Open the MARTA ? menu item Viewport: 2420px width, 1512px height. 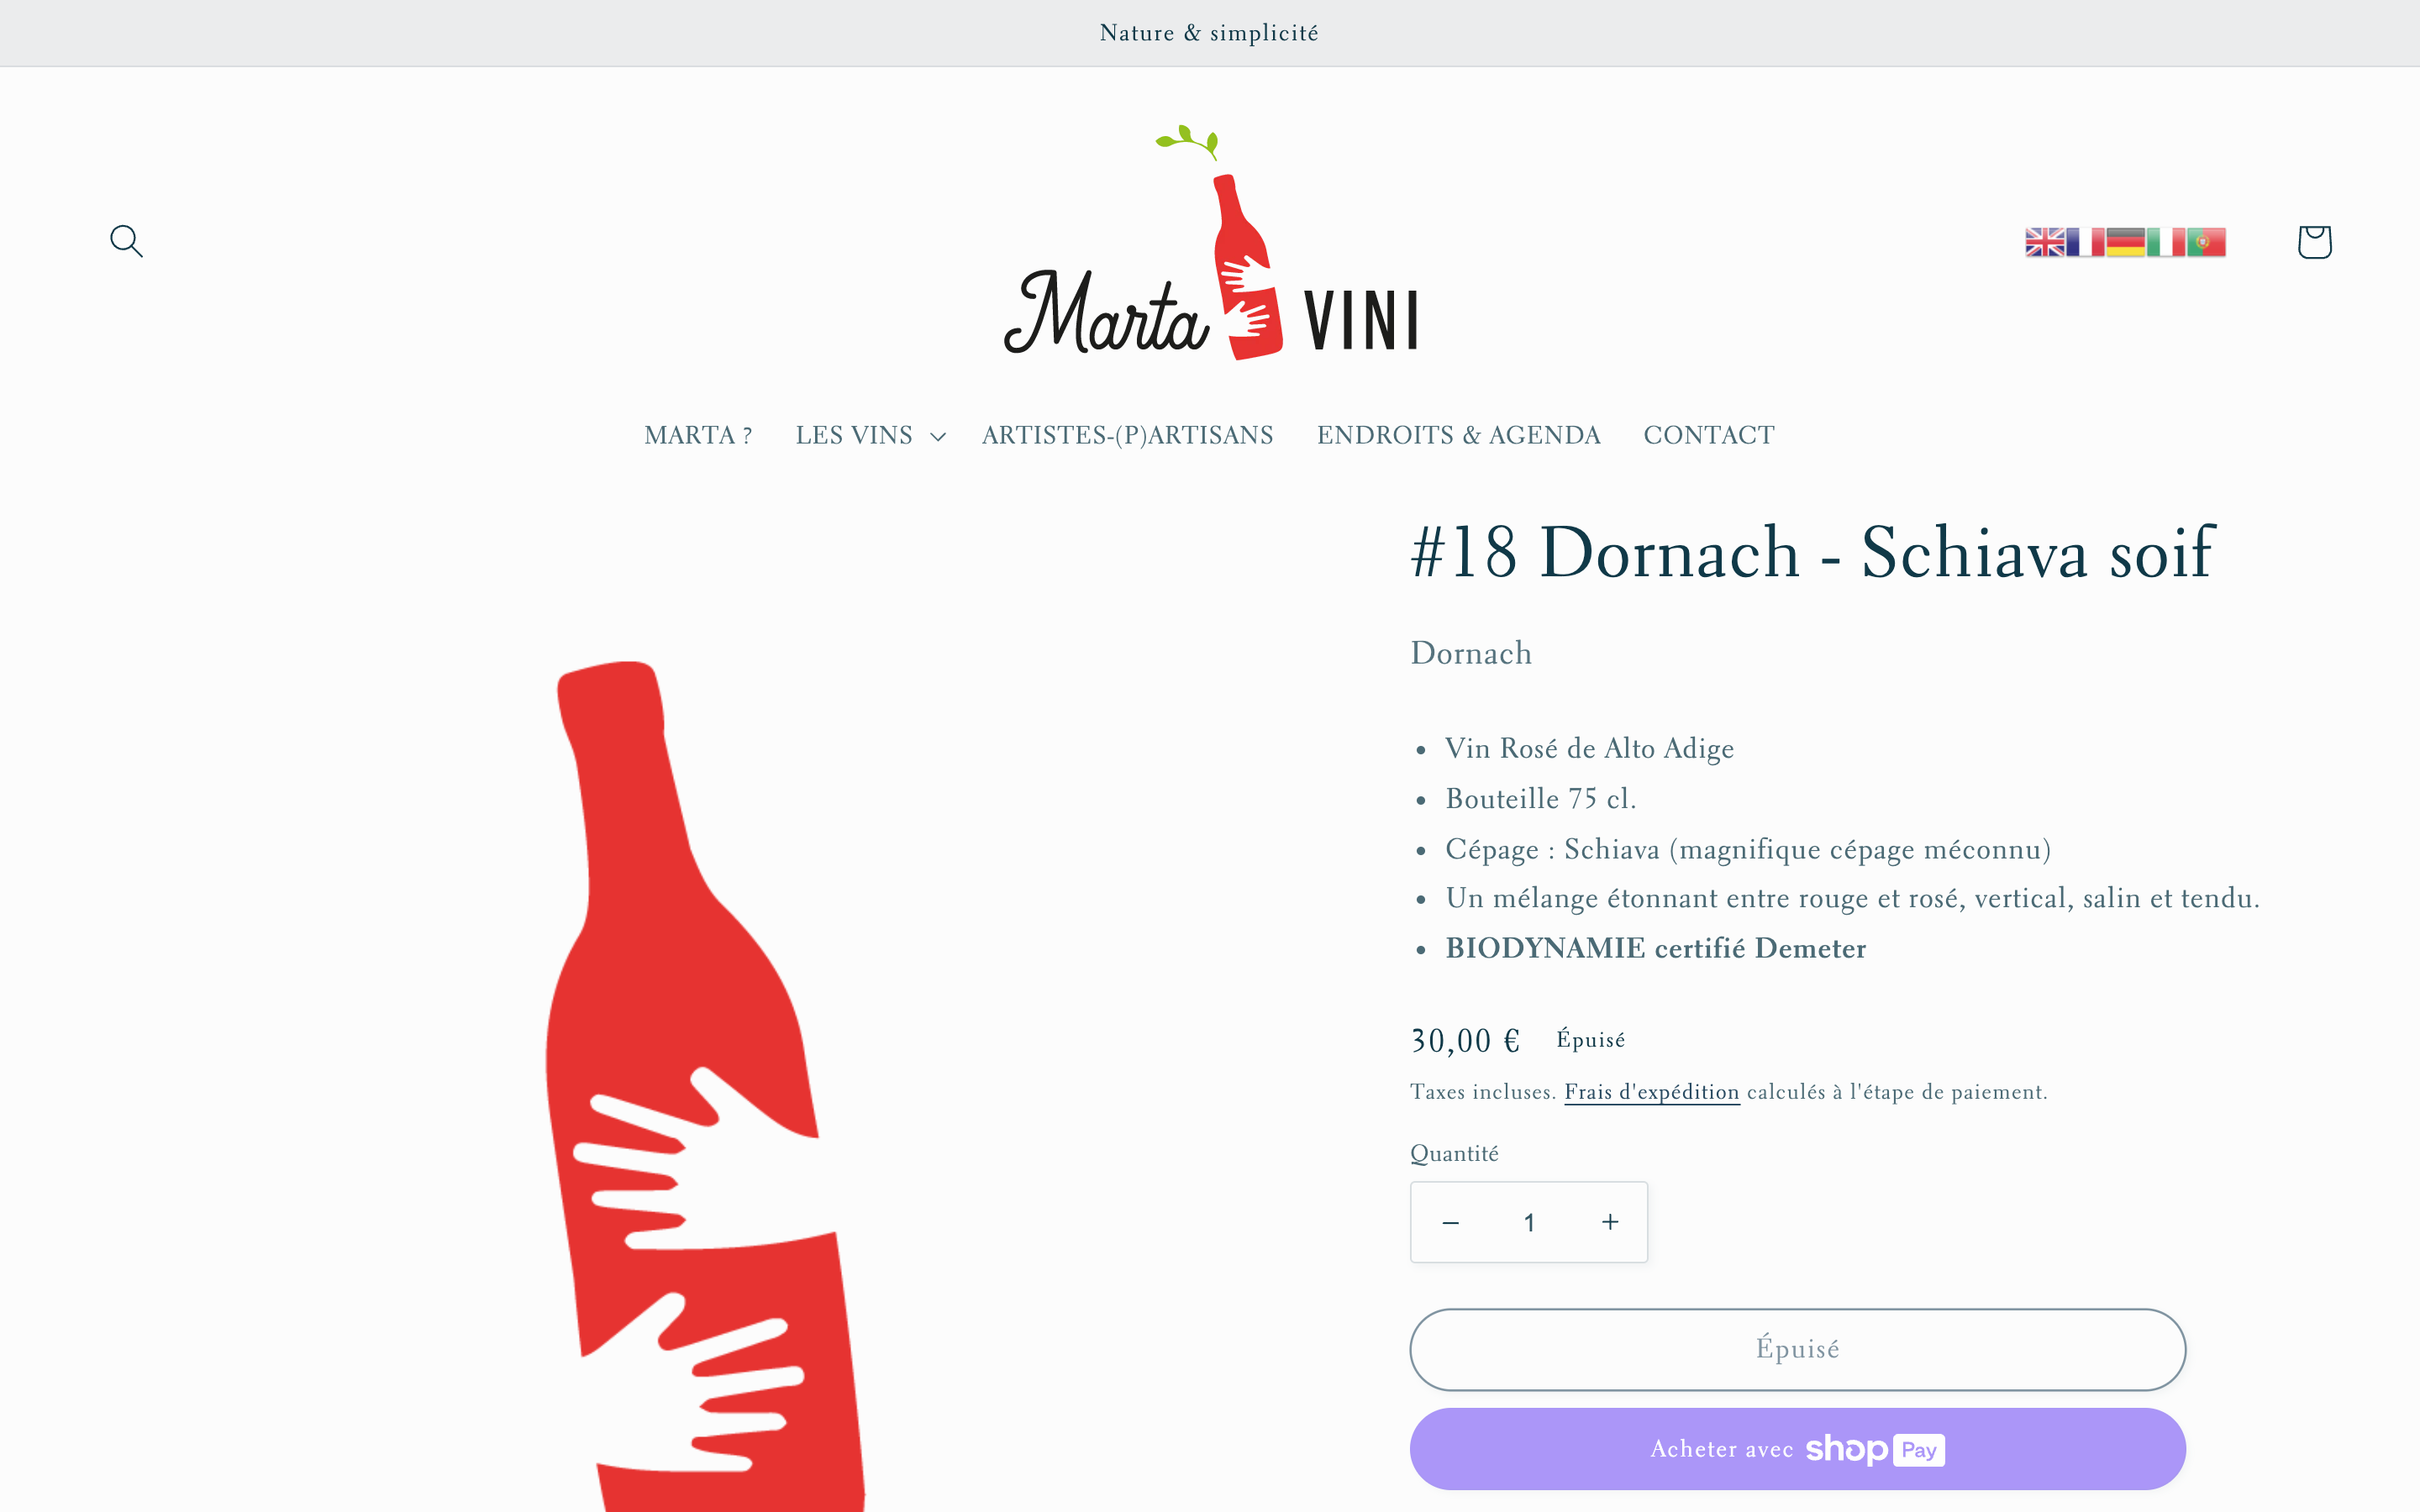pos(698,435)
